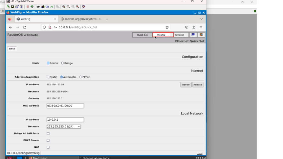Click the TightVNC pause transfer icon
283x159 pixels.
click(x=28, y=7)
